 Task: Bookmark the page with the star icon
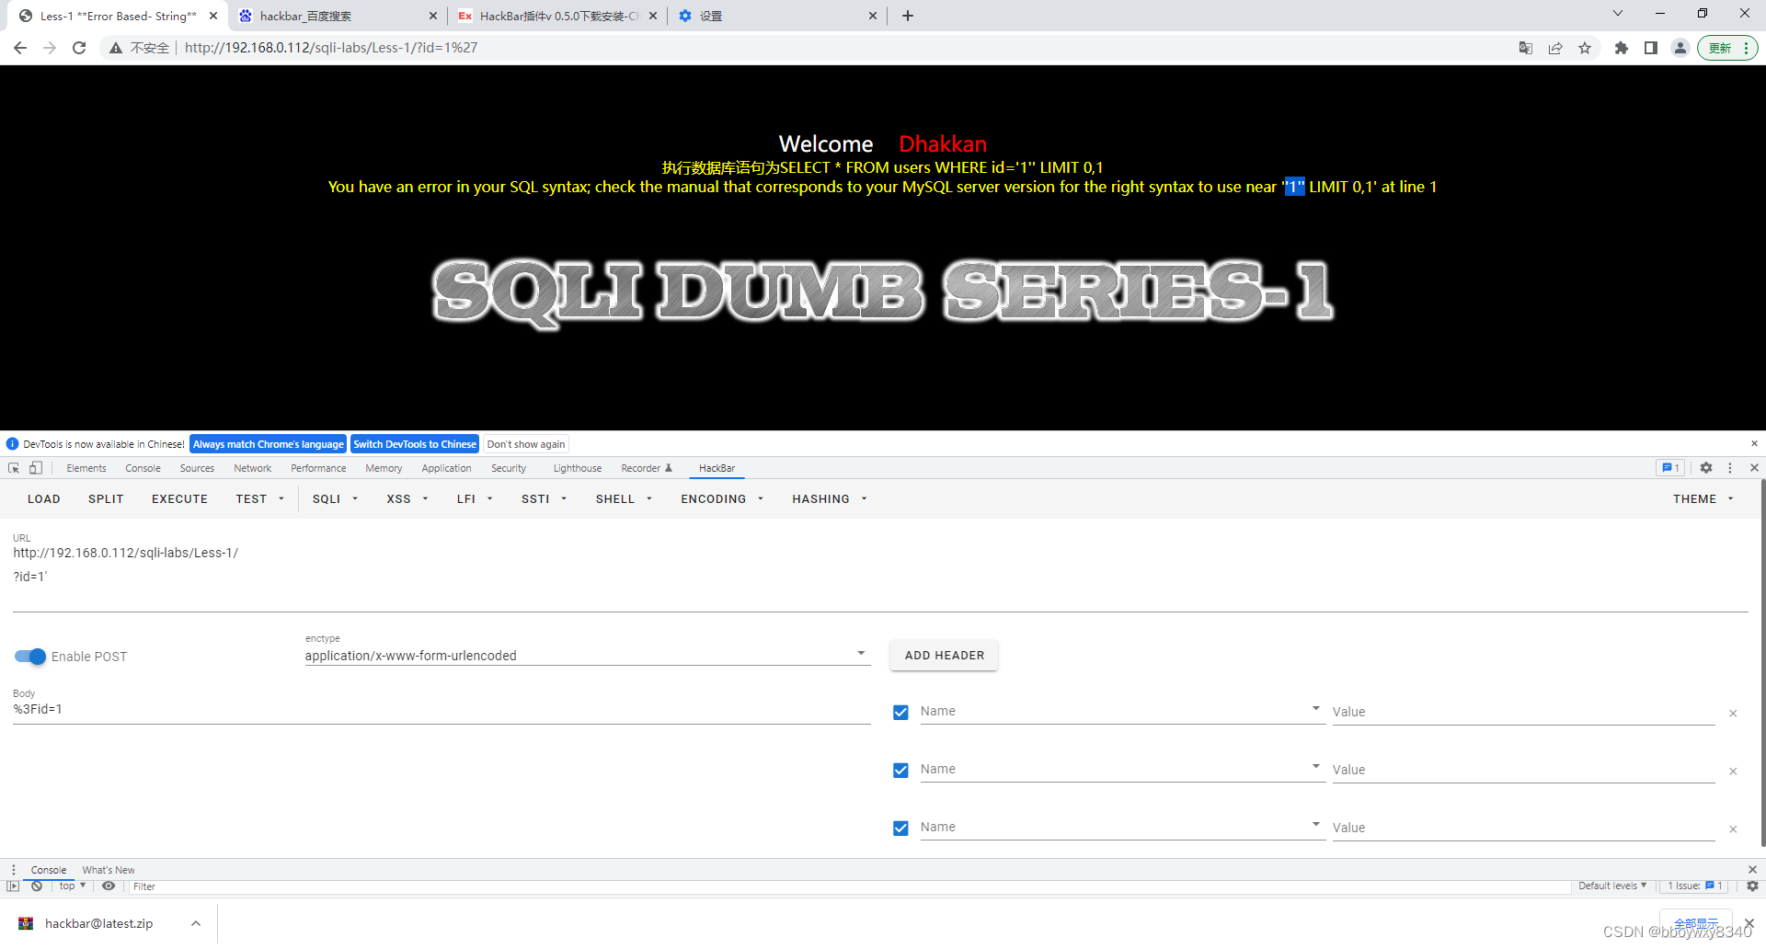point(1585,47)
